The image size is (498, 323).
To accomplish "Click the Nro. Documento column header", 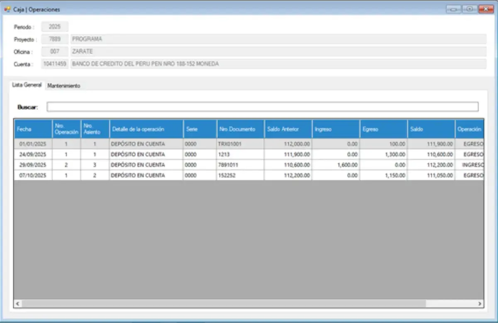I will point(240,129).
